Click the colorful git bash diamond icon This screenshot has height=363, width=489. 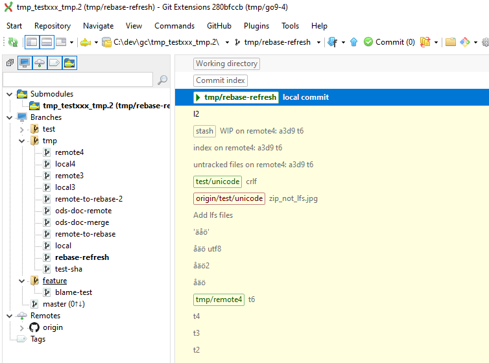click(464, 41)
